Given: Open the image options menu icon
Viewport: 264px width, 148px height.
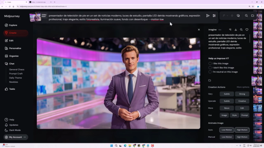Looking at the screenshot, I should click(230, 30).
